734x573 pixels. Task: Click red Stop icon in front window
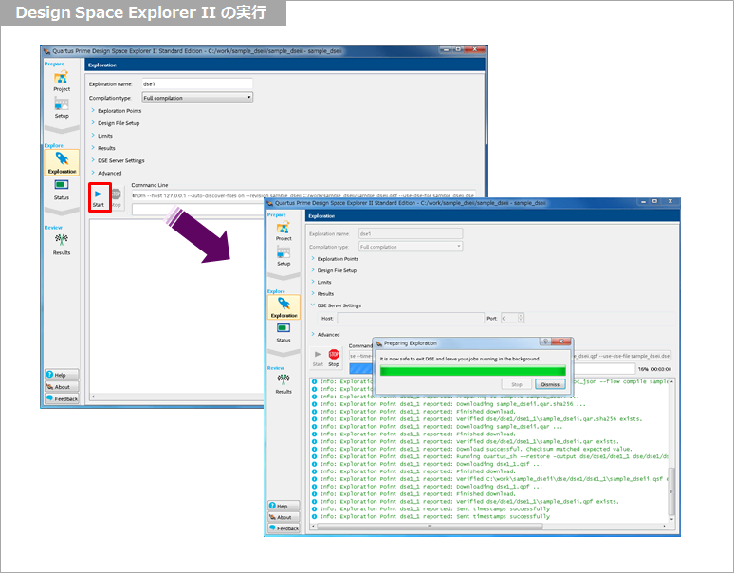pos(334,358)
